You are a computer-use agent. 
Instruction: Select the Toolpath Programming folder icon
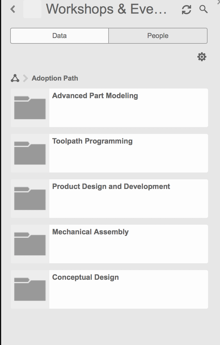29,153
